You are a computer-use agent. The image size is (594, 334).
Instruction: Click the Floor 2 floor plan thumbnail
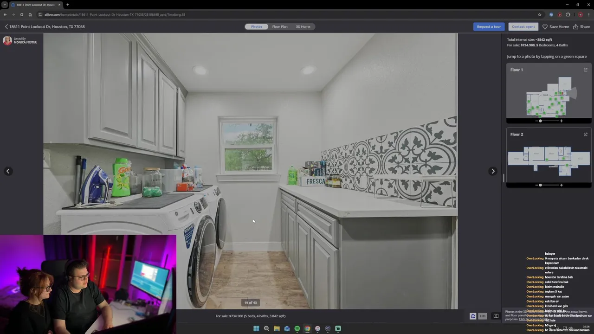pos(549,161)
